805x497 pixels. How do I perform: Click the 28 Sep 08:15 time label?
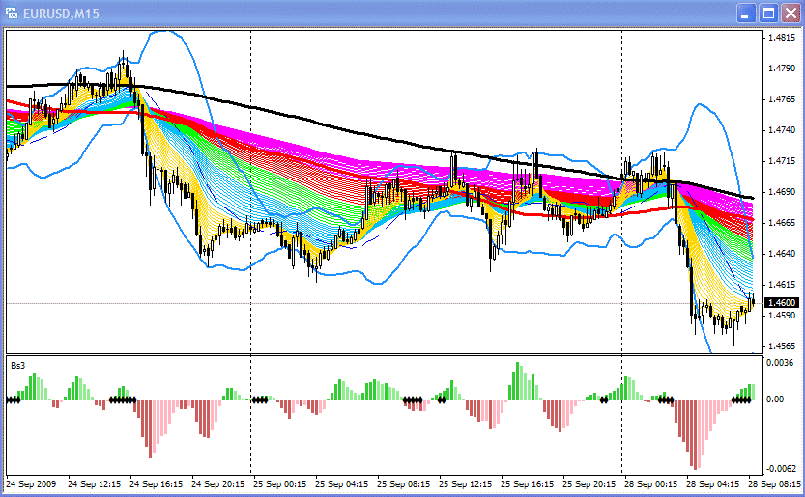(774, 483)
